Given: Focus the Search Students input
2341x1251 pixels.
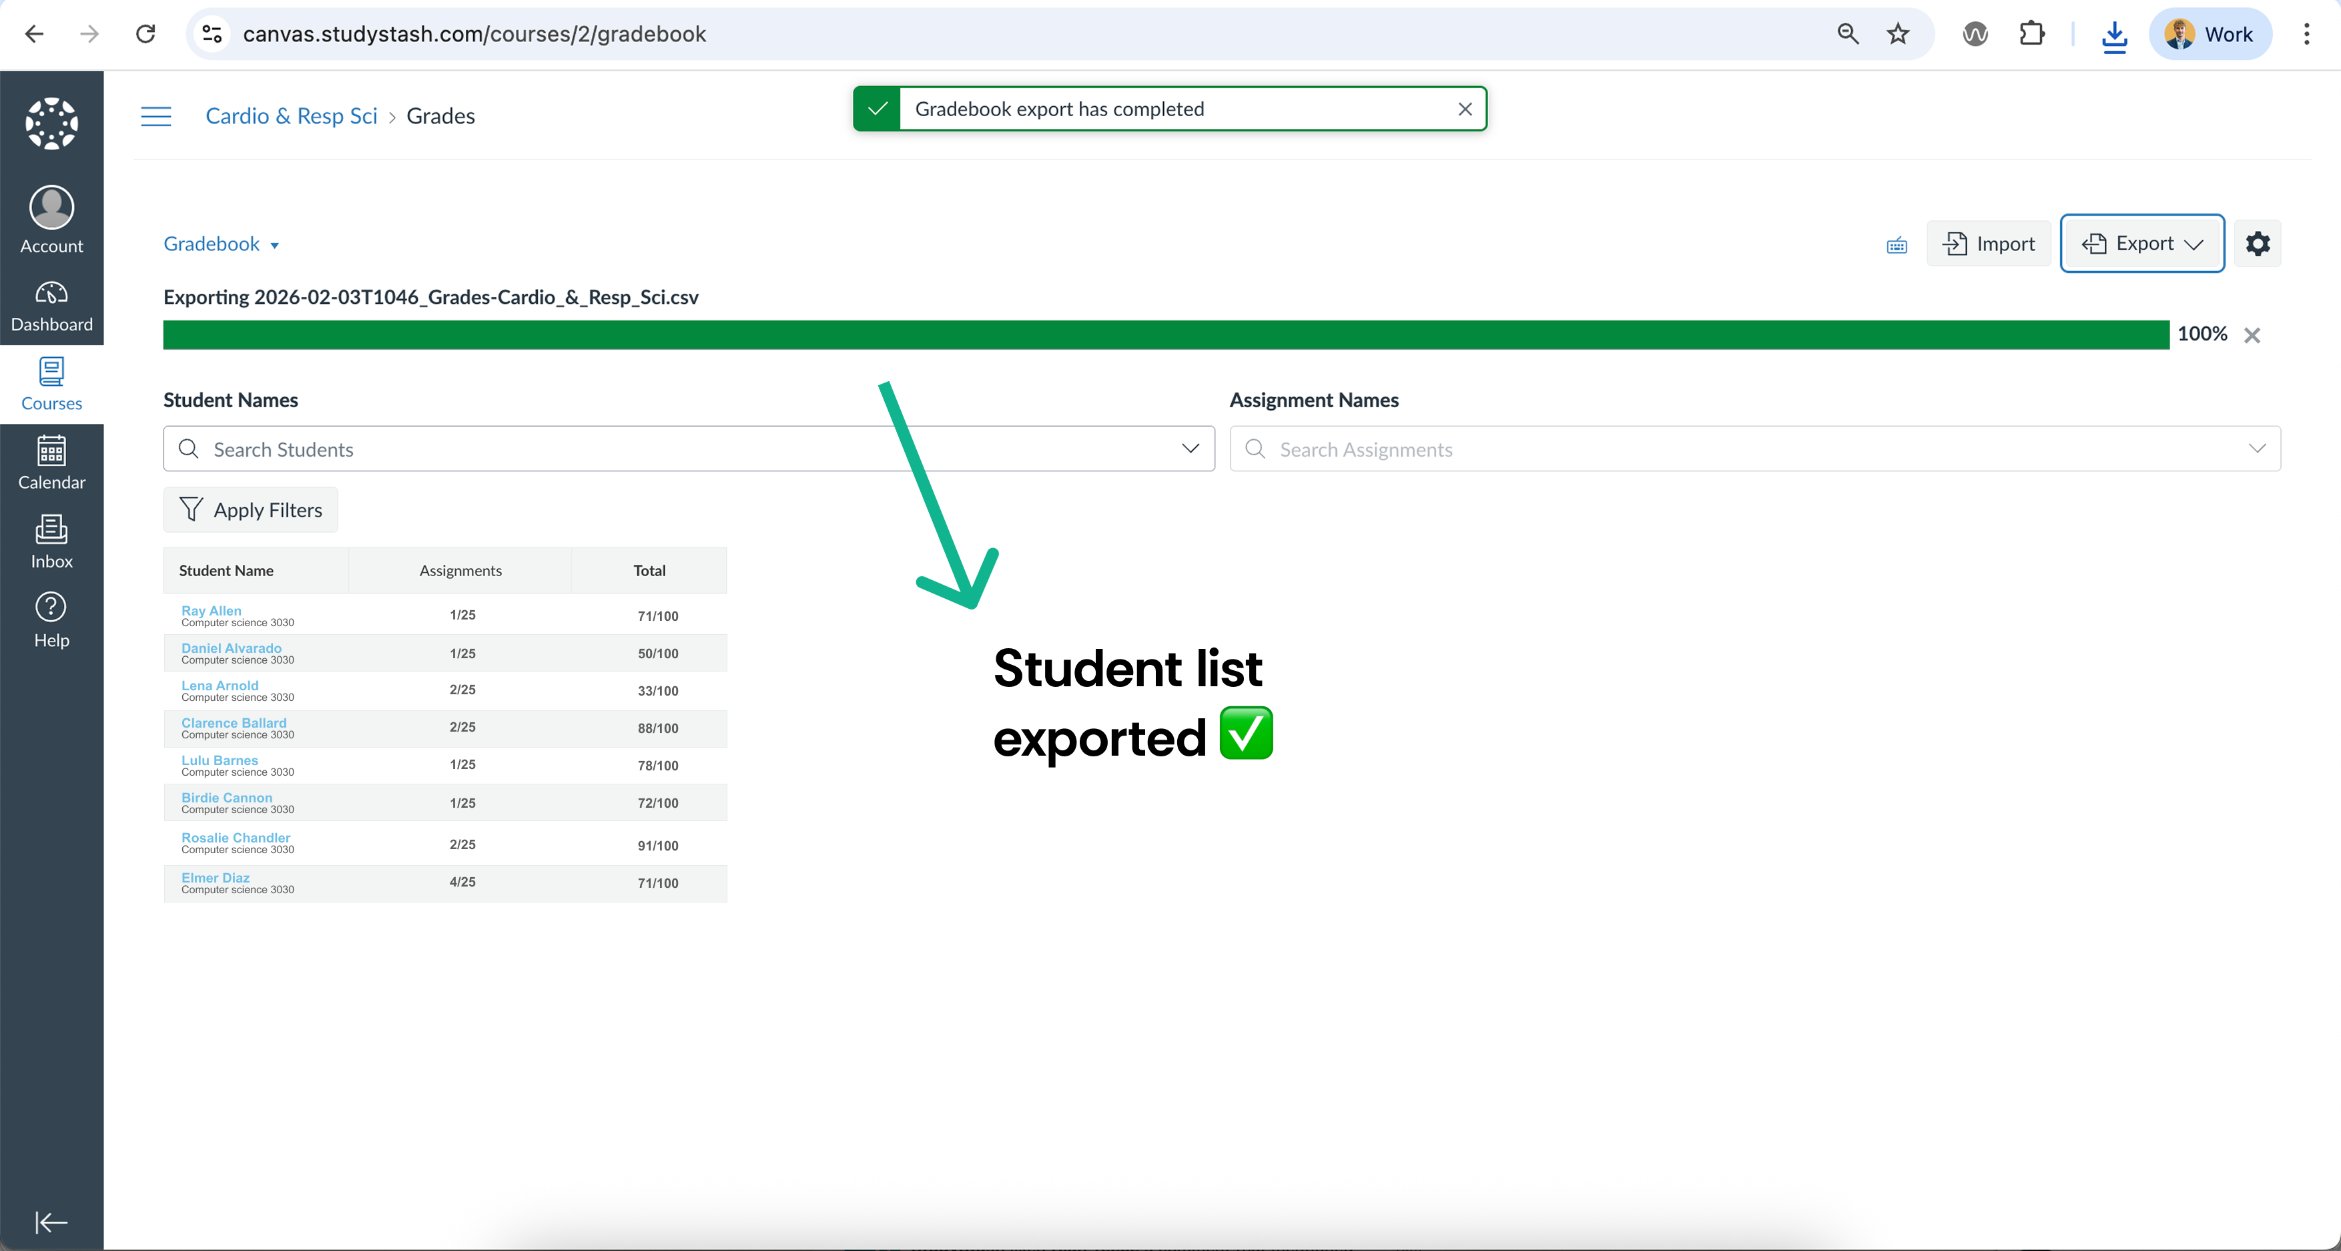Looking at the screenshot, I should pos(689,448).
